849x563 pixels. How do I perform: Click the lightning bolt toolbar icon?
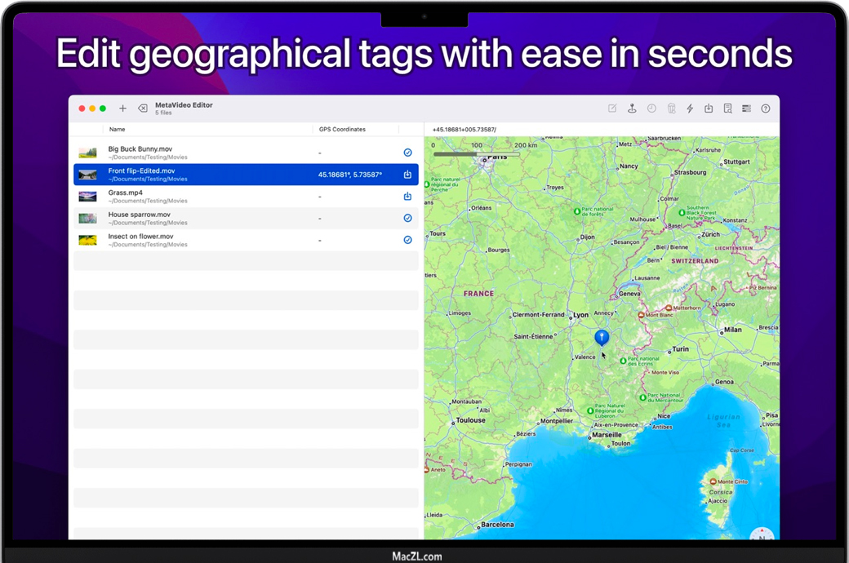(690, 109)
